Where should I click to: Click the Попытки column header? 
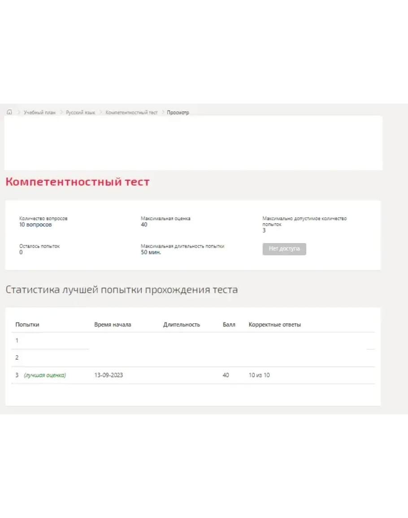(27, 325)
